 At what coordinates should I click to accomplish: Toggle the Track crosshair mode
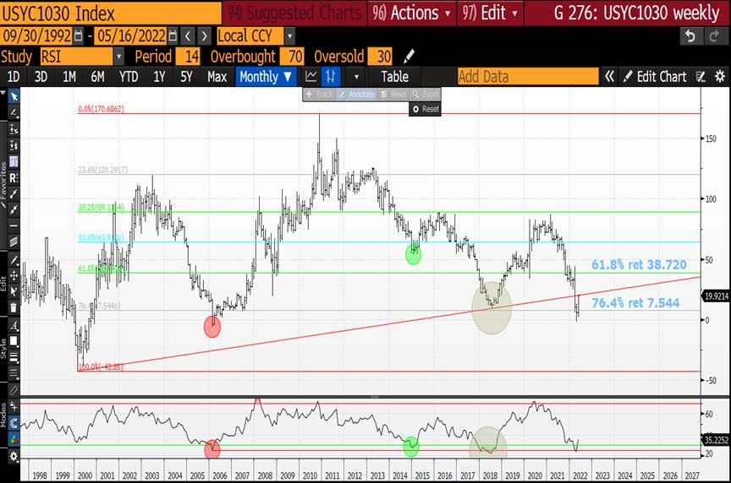(319, 95)
